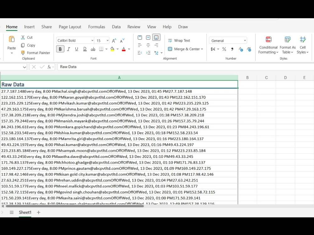Image resolution: width=314 pixels, height=235 pixels.
Task: Open the General number format dropdown
Action: [x=228, y=40]
